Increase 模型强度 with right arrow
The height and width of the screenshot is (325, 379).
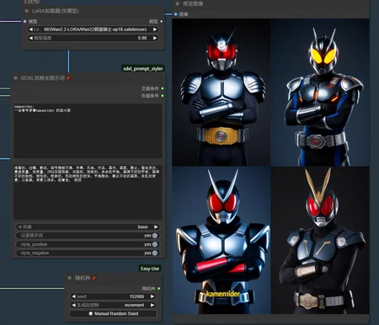[155, 38]
